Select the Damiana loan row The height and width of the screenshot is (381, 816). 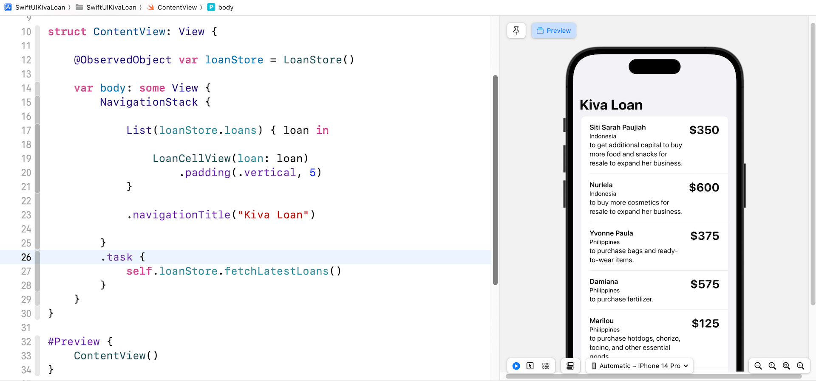[x=654, y=290]
